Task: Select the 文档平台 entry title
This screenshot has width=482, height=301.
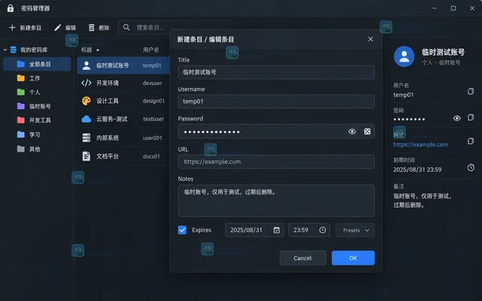Action: [107, 156]
